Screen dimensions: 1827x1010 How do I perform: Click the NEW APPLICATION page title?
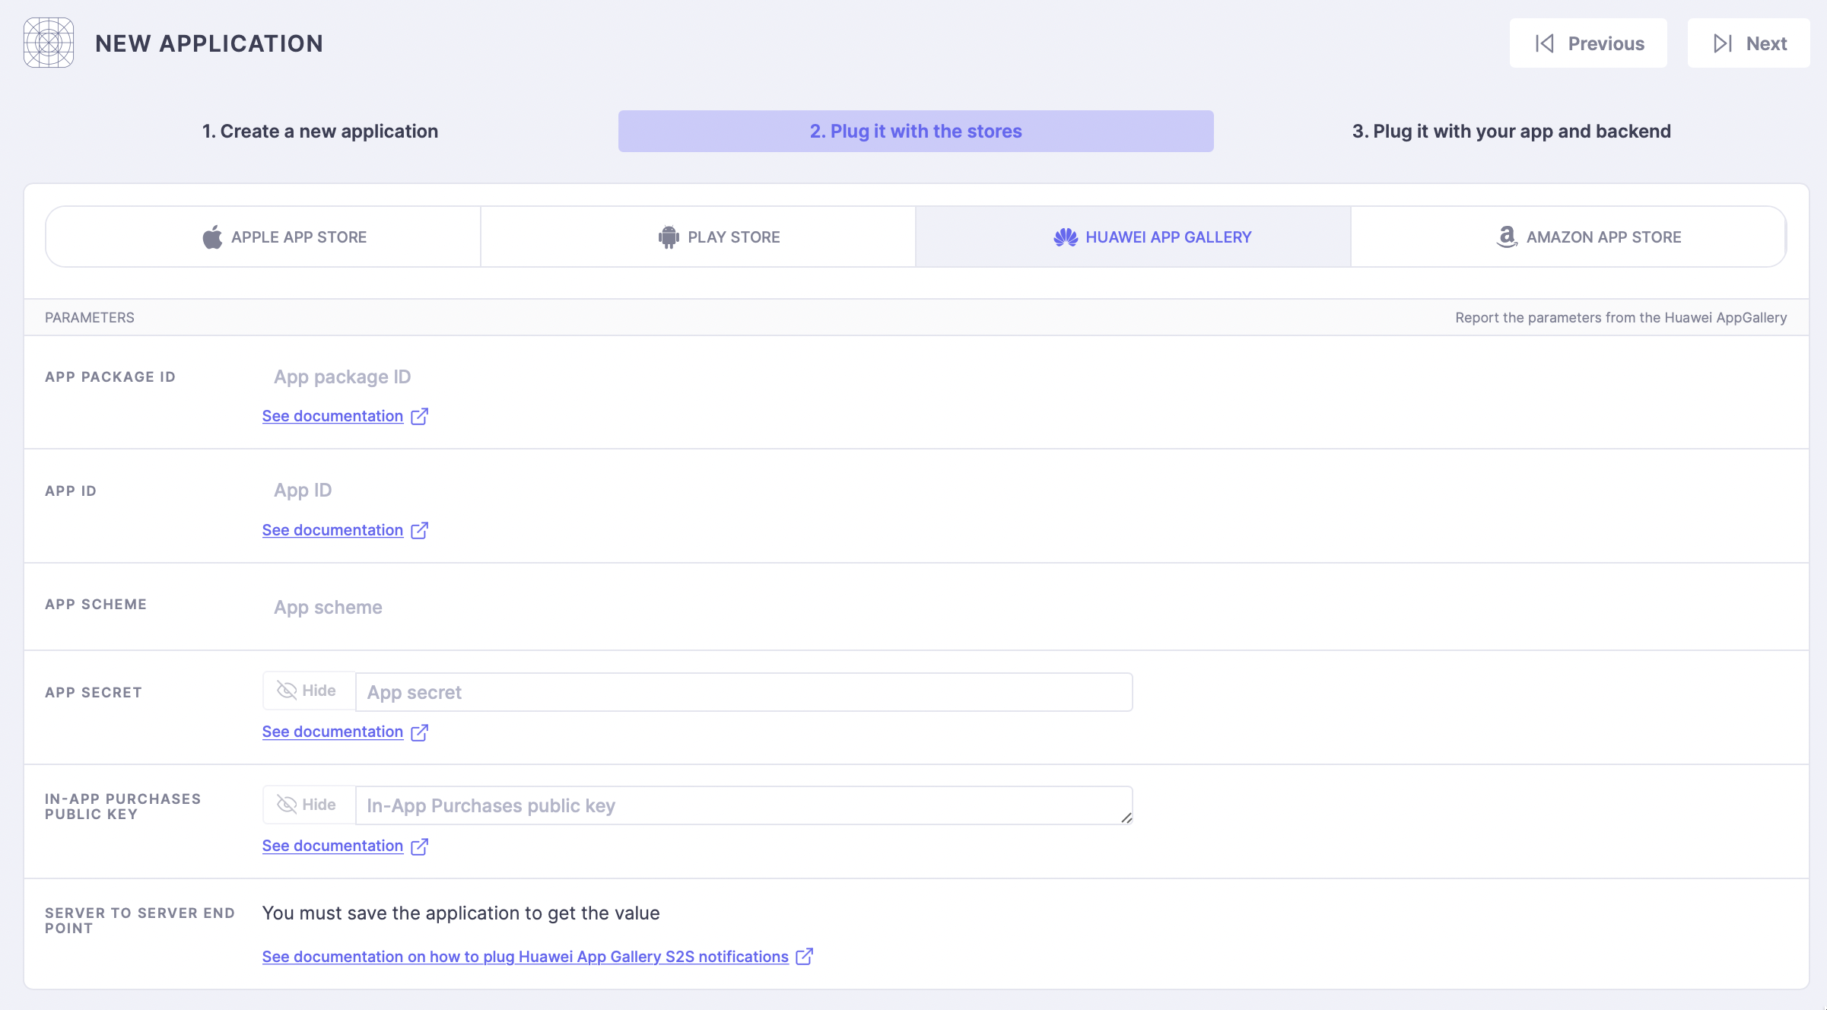coord(209,43)
